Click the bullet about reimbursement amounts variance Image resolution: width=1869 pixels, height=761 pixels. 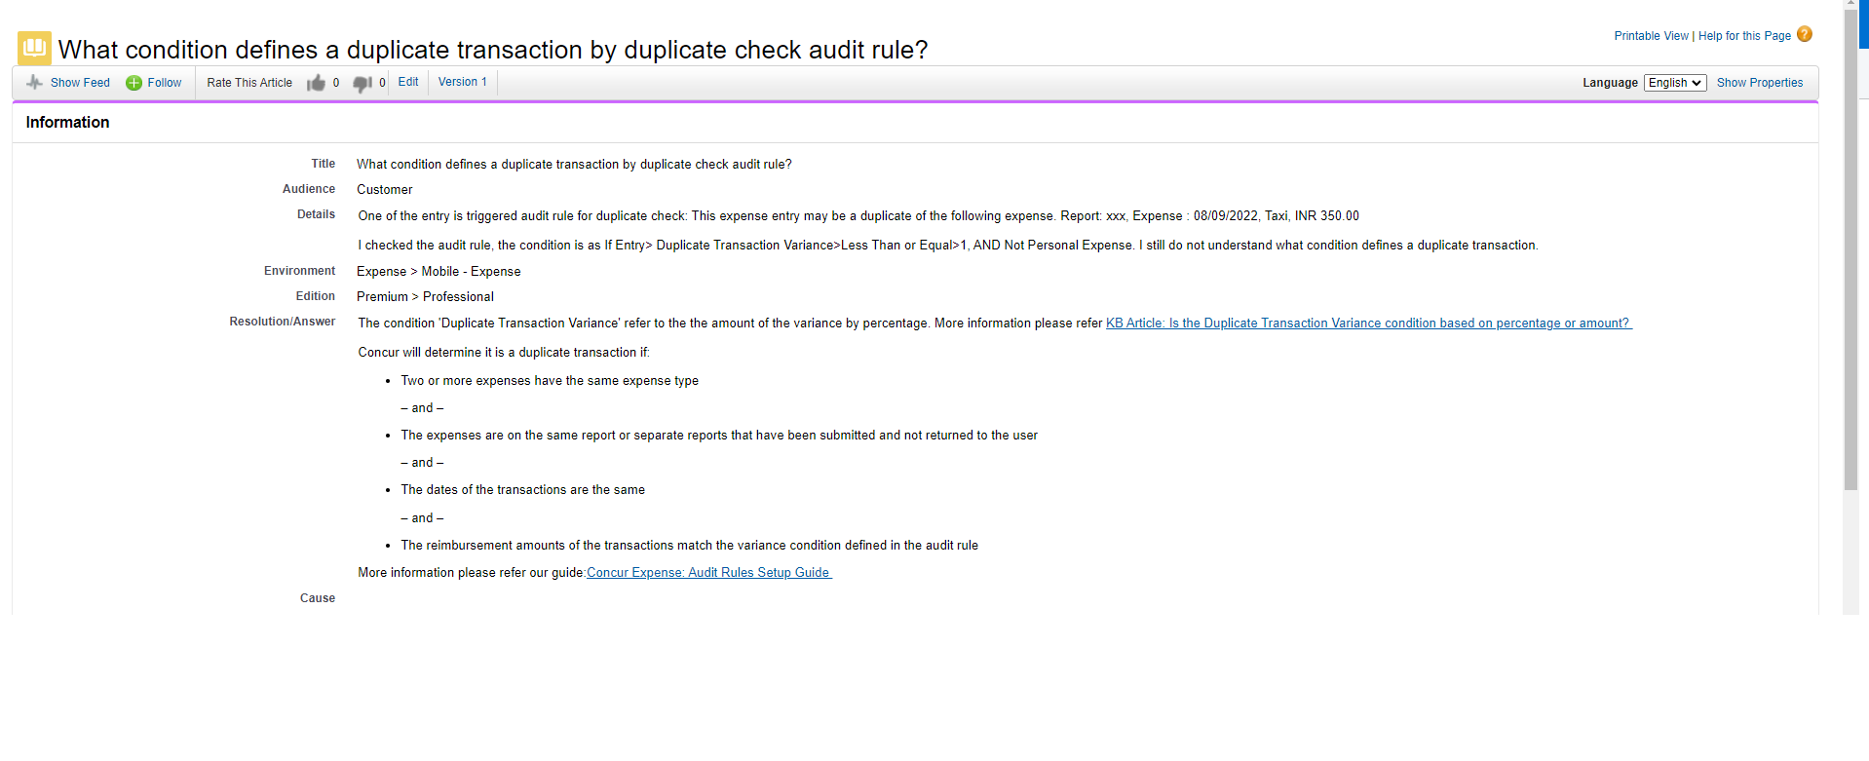coord(690,546)
